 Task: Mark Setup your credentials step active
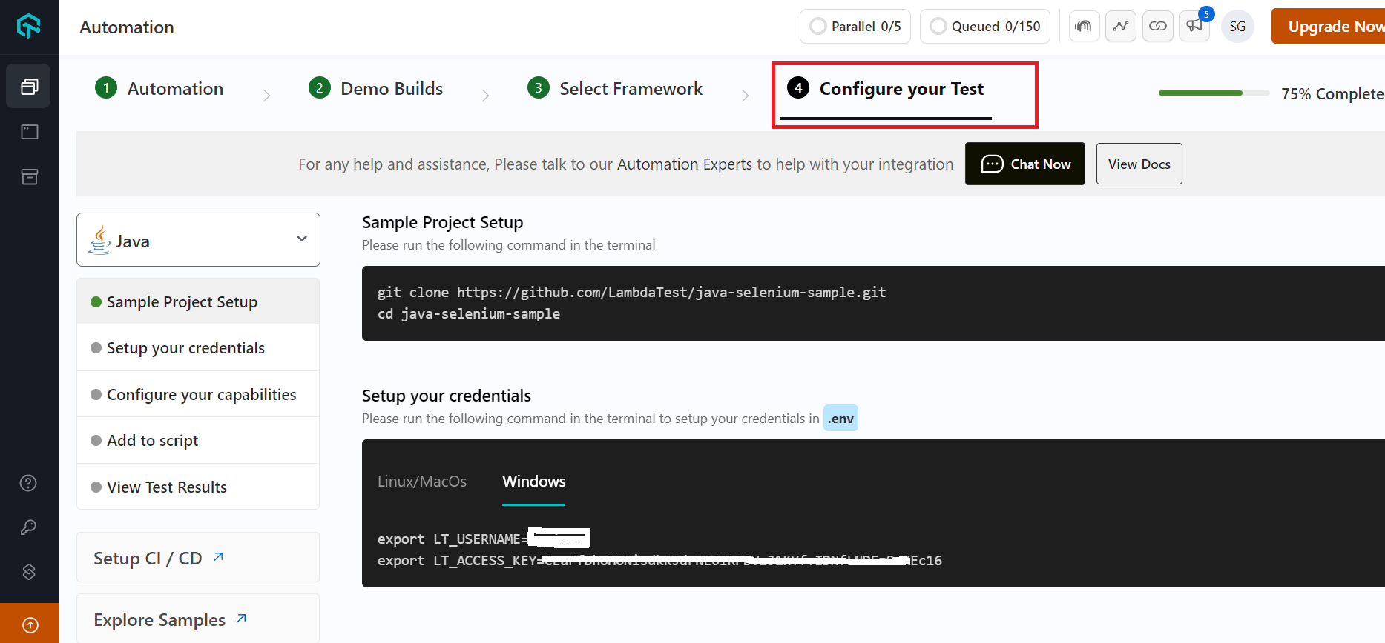pos(185,347)
